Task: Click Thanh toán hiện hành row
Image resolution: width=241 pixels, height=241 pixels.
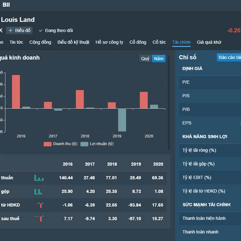Action: [210, 219]
